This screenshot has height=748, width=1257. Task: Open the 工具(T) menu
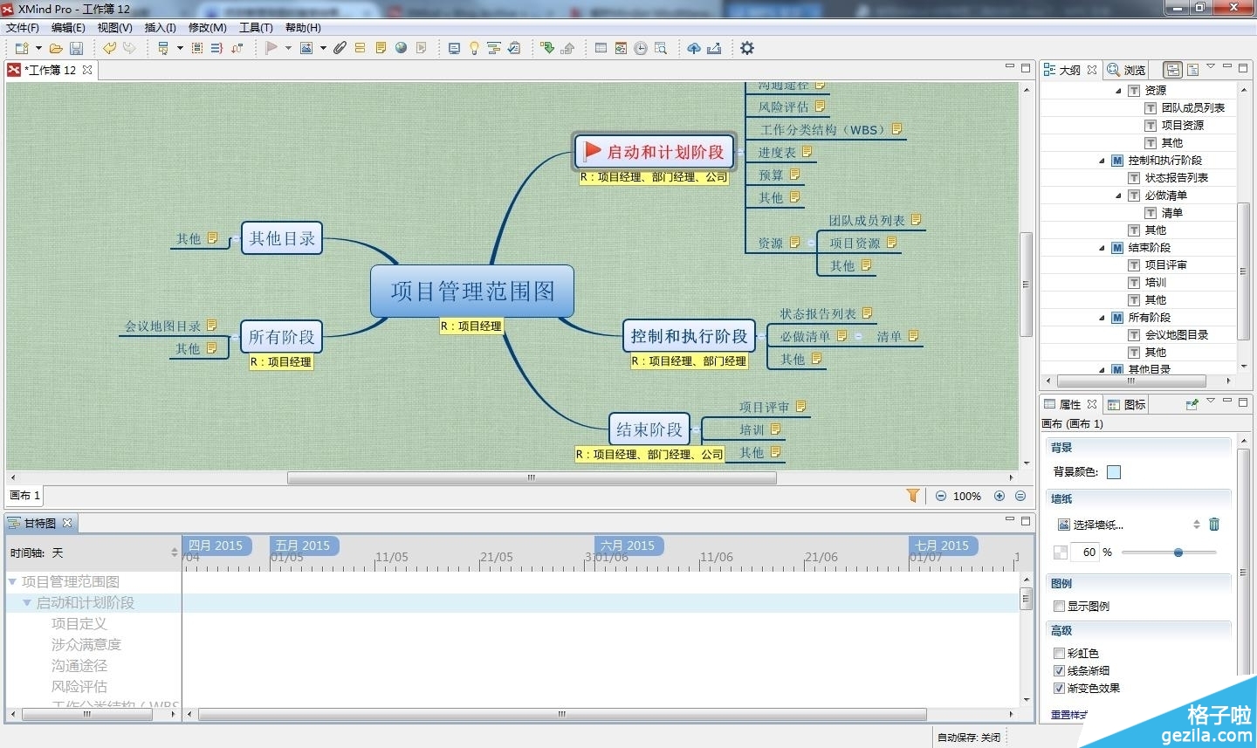pos(257,28)
